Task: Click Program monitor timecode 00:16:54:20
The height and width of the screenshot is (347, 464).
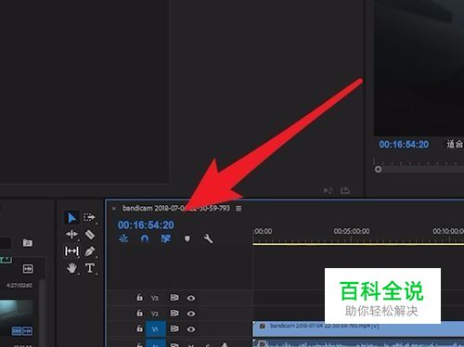Action: pos(404,145)
